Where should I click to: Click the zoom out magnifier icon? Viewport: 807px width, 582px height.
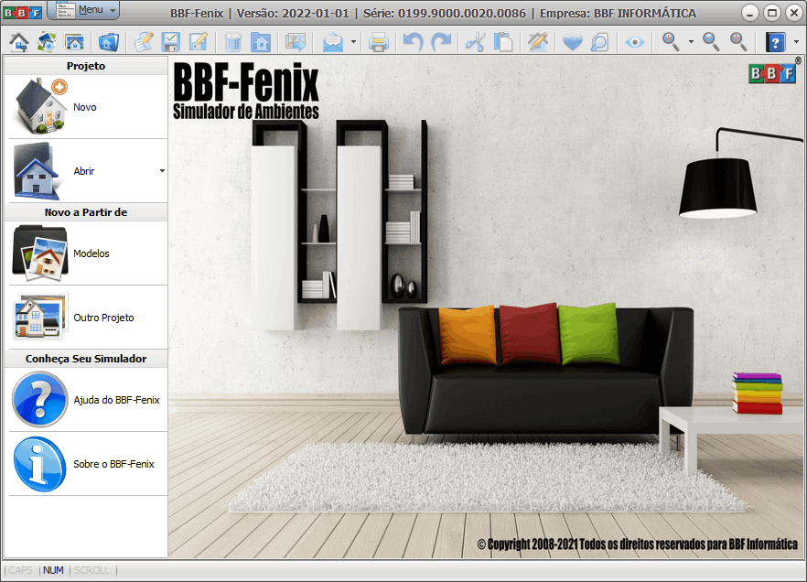tap(711, 42)
